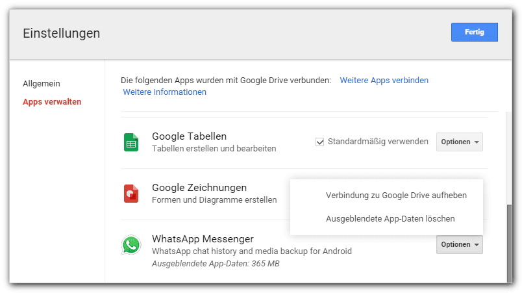The width and height of the screenshot is (522, 293).
Task: Open Optionen dropdown for Google Tabellen
Action: (x=460, y=142)
